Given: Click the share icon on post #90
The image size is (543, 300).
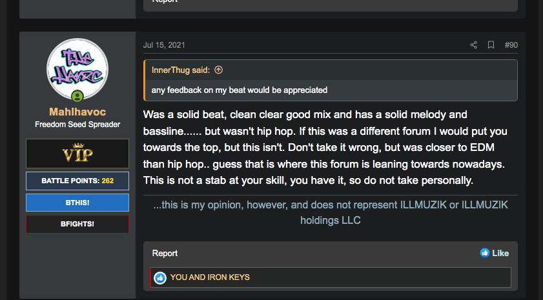Looking at the screenshot, I should [x=473, y=45].
